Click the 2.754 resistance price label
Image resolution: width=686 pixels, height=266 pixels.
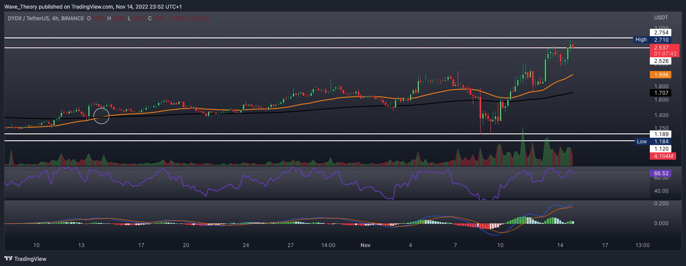[661, 33]
